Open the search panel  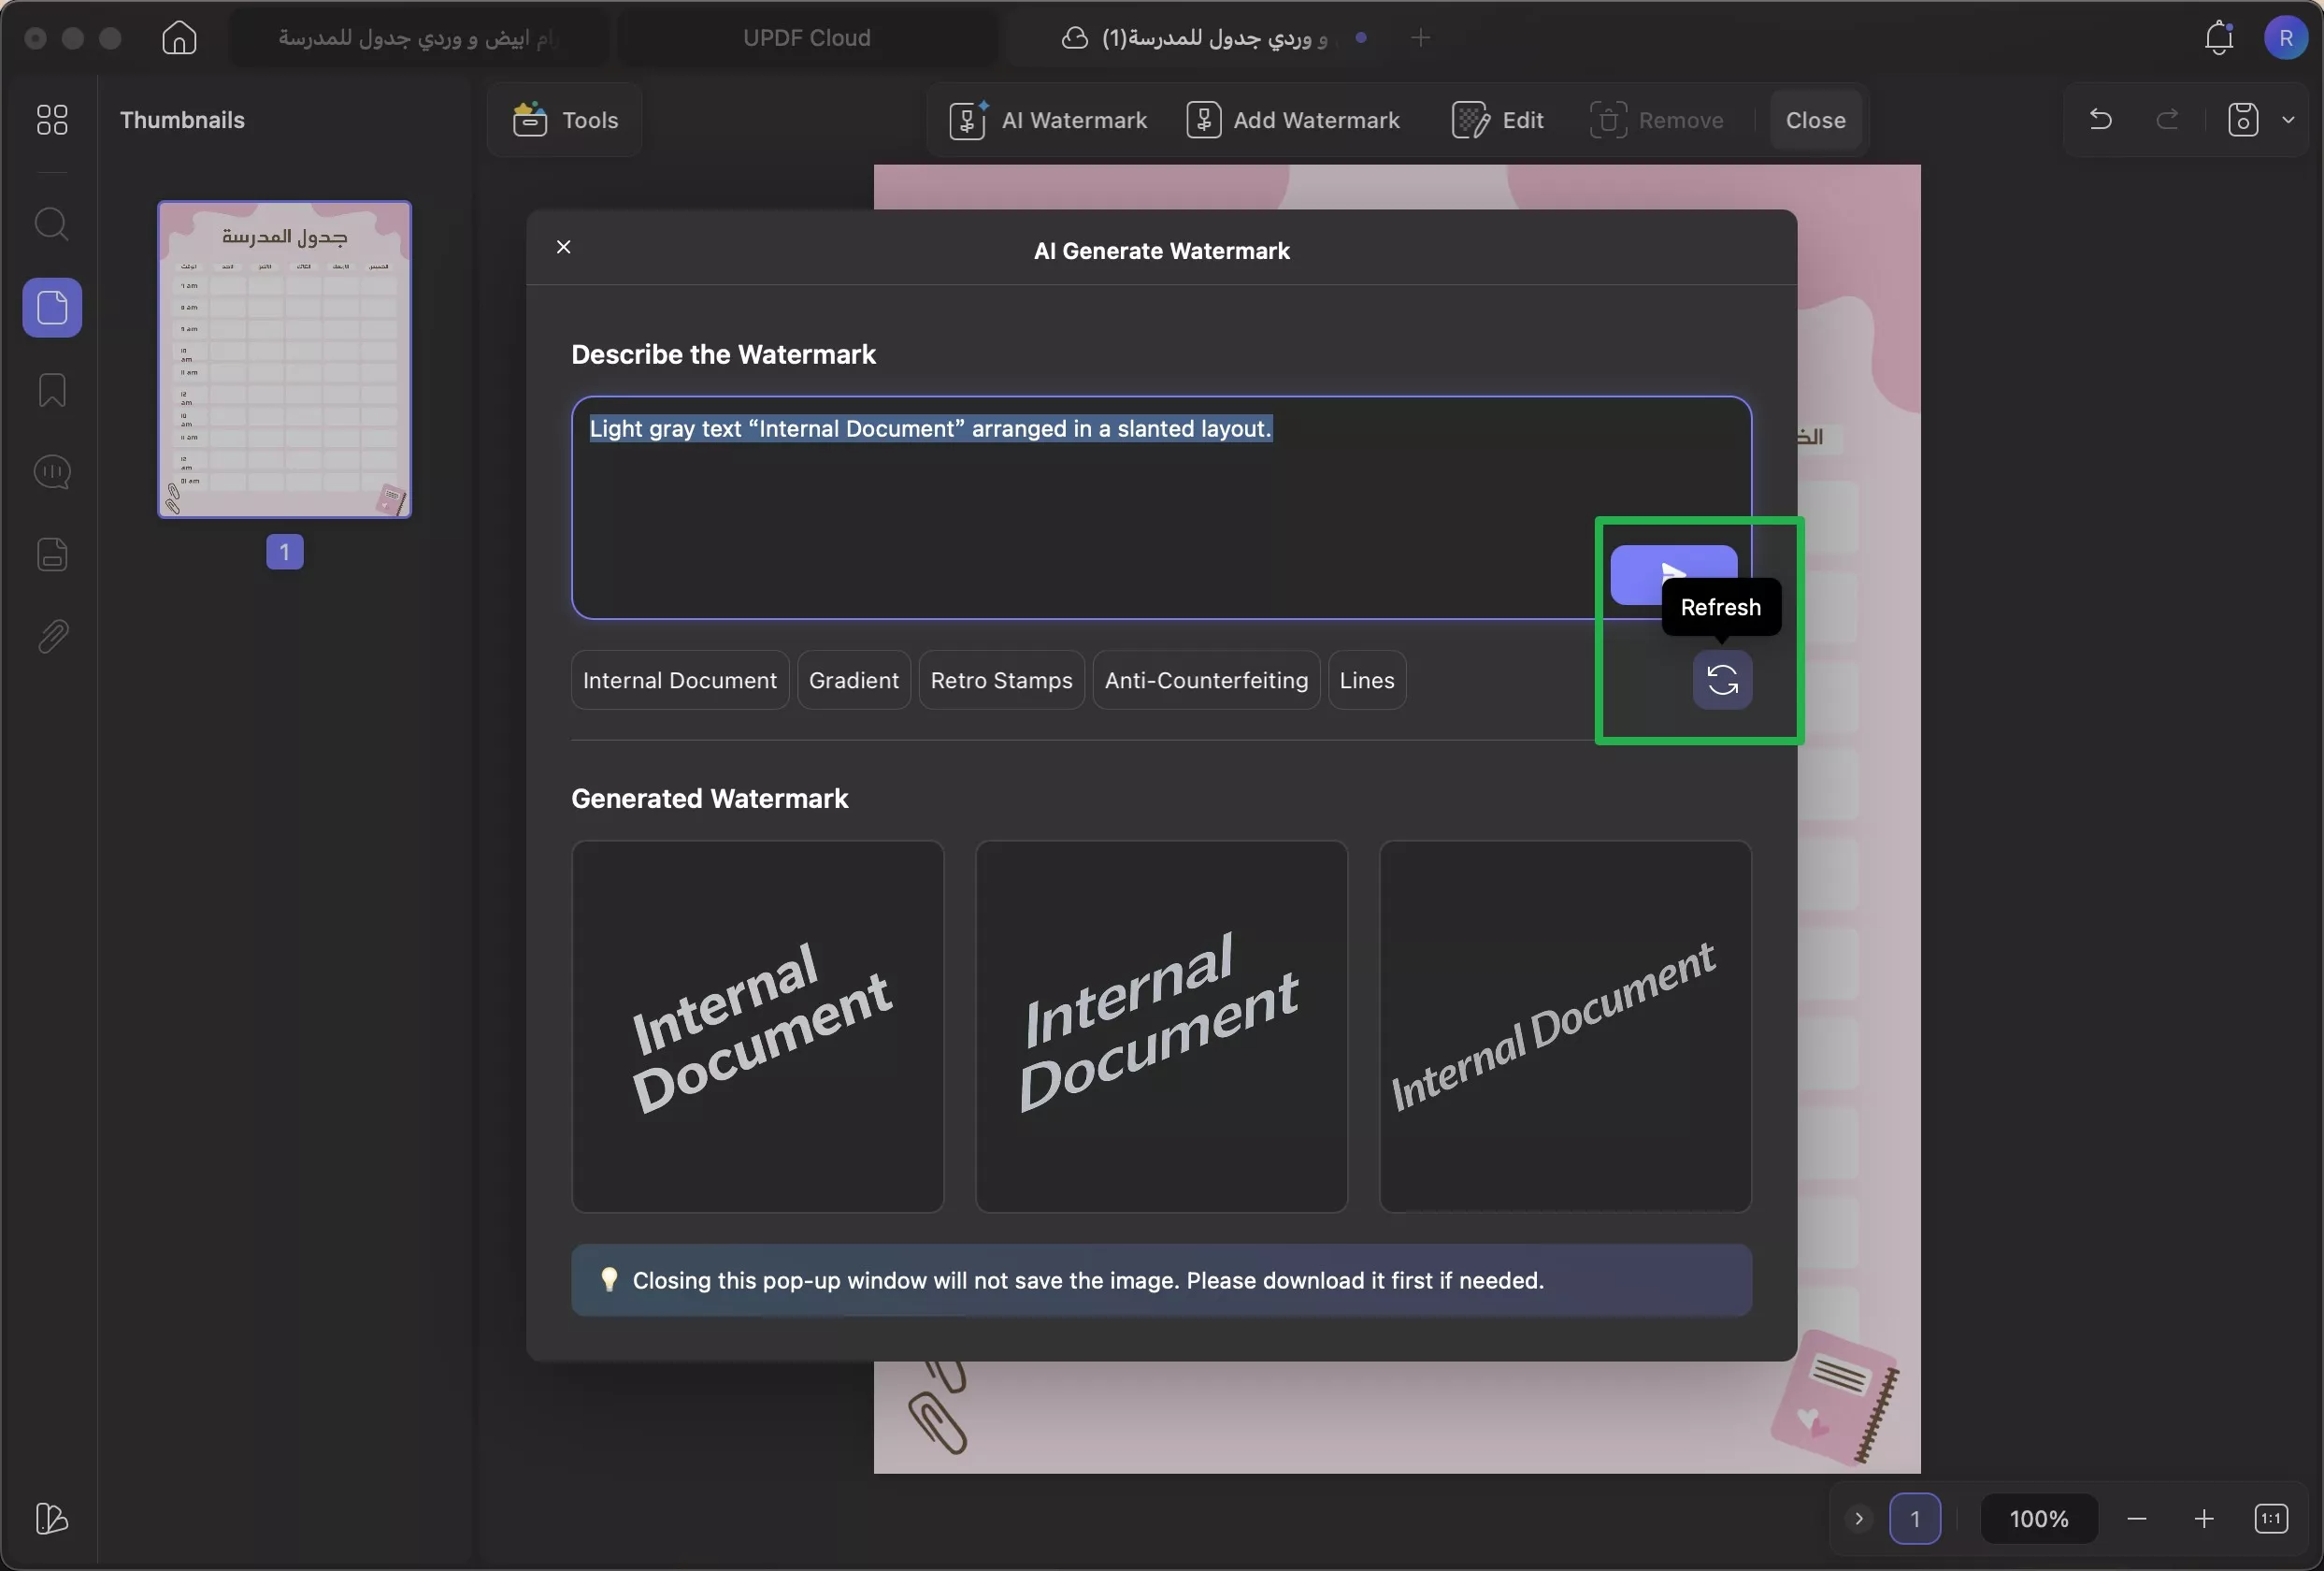(x=51, y=224)
